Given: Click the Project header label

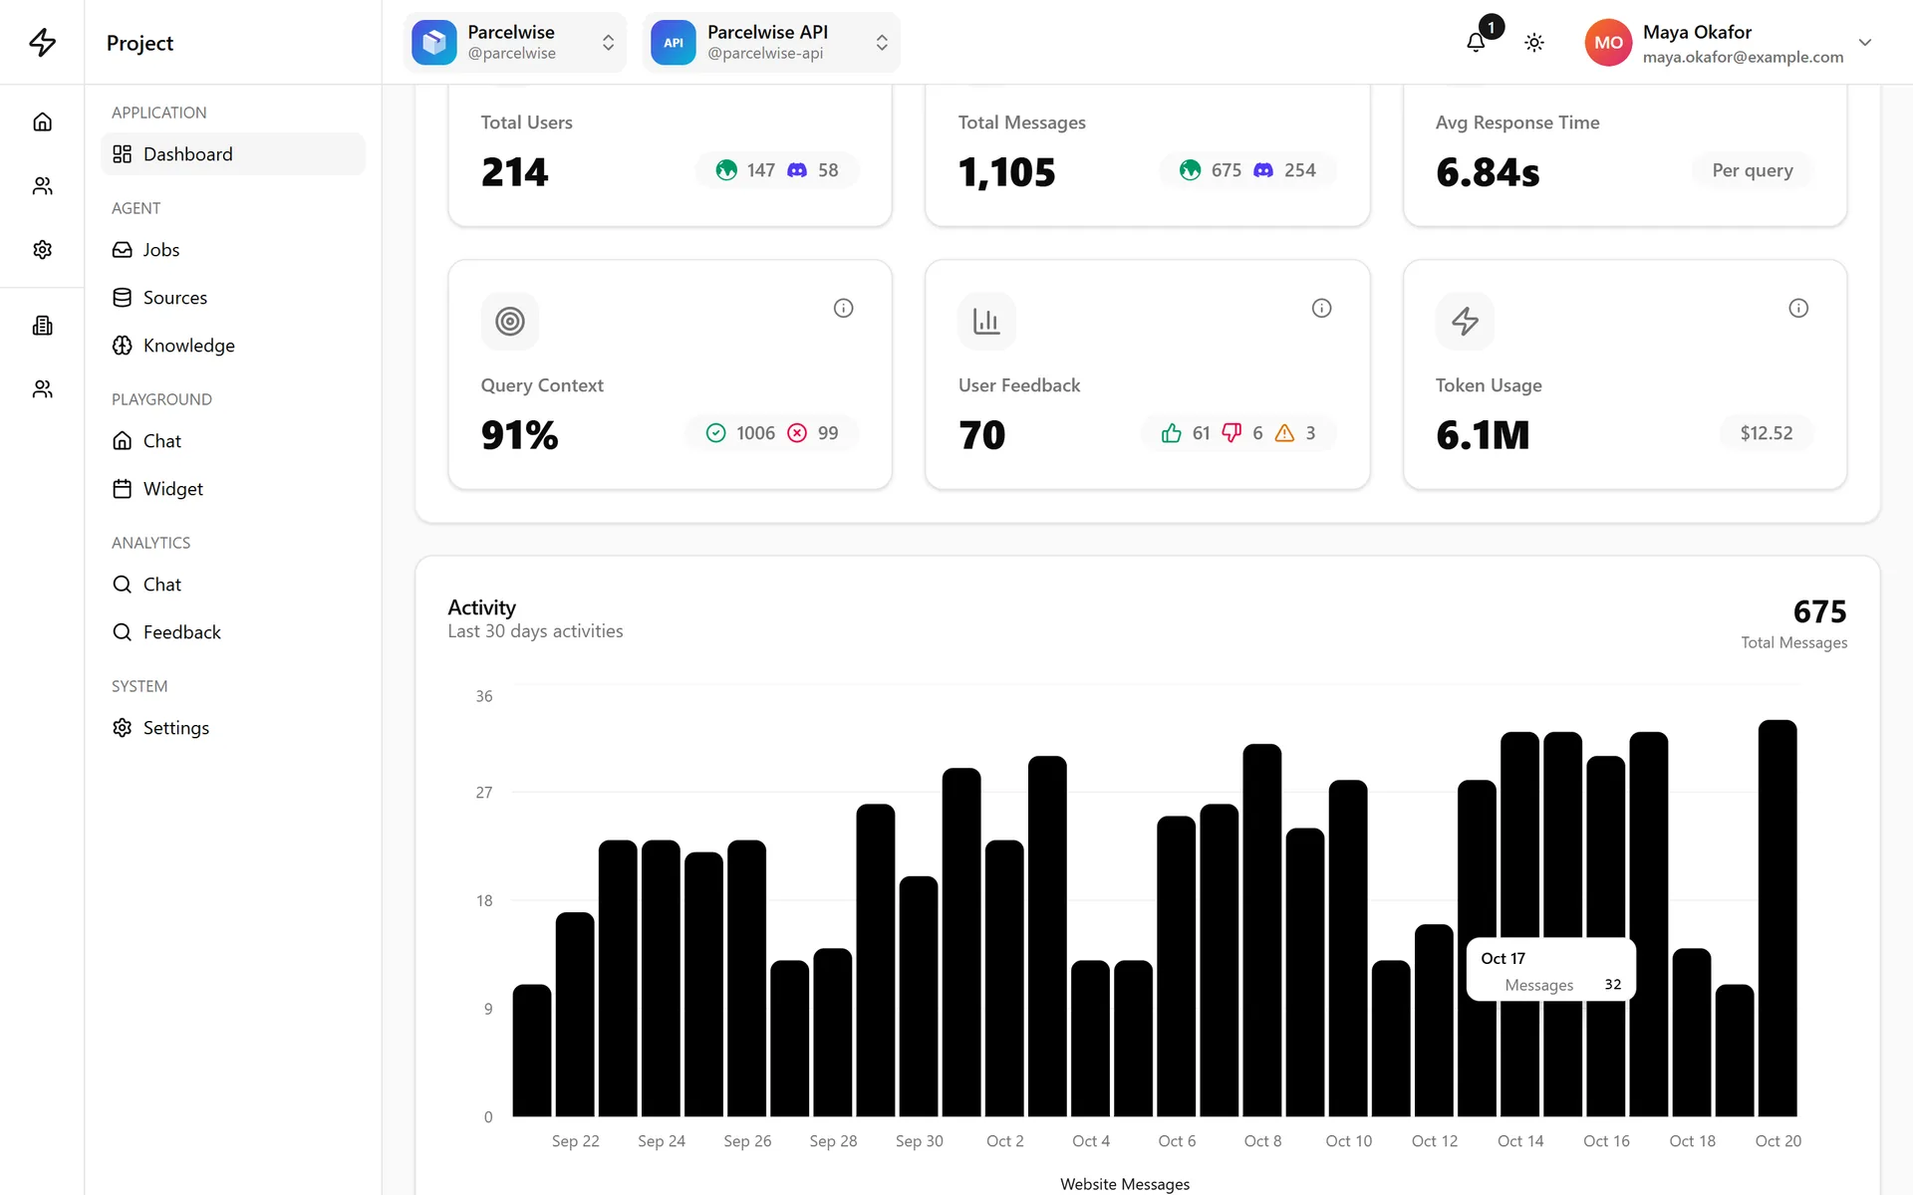Looking at the screenshot, I should coord(139,43).
